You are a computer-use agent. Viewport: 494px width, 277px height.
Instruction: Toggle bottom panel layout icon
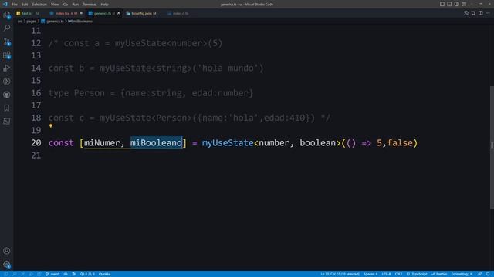coord(449,4)
